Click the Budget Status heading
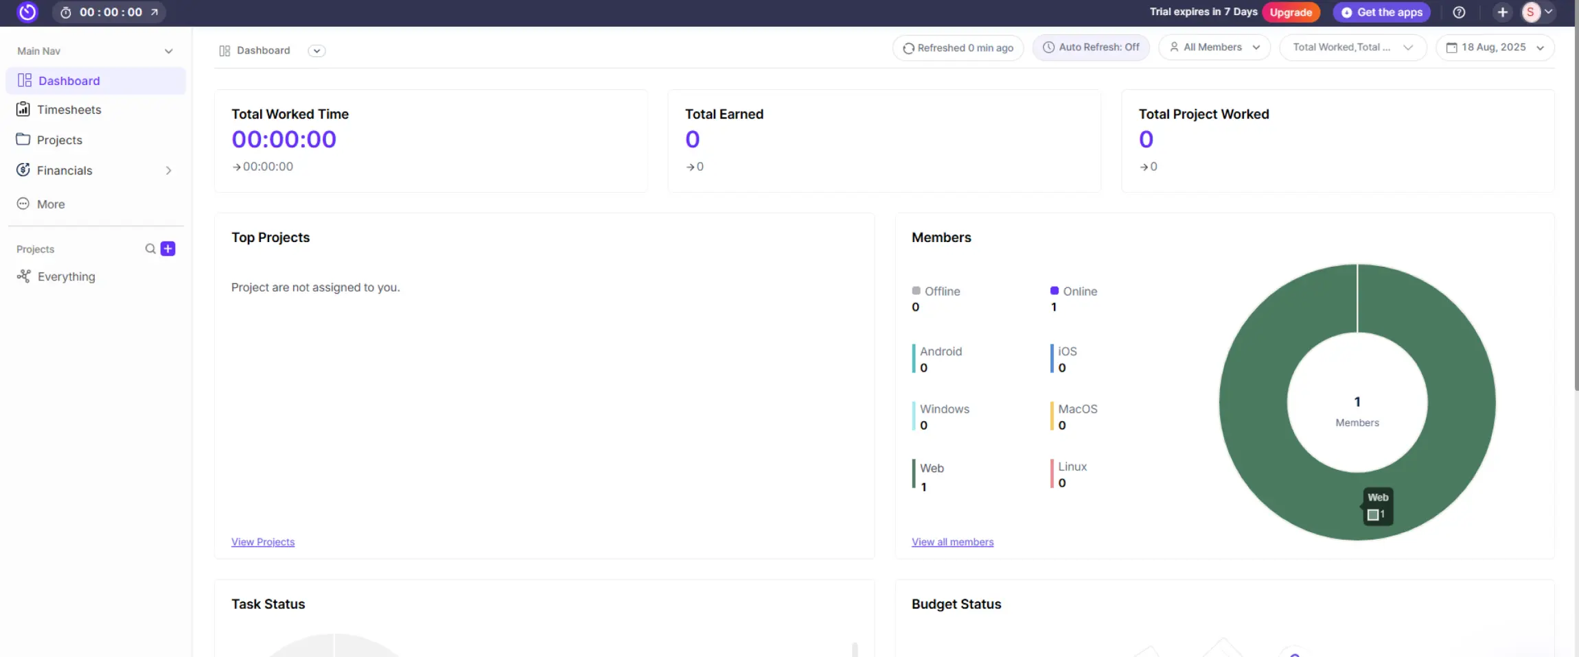This screenshot has height=657, width=1579. [x=956, y=604]
